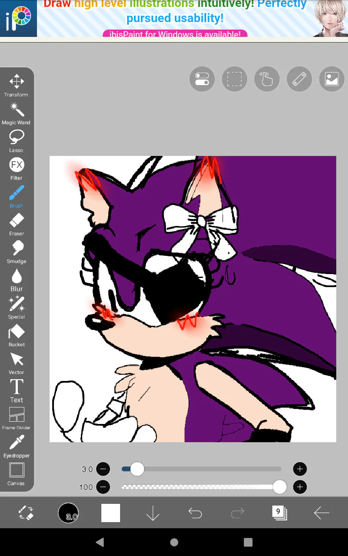Open the stabilizer hand icon button
Screen dimensions: 348x556
coord(267,79)
